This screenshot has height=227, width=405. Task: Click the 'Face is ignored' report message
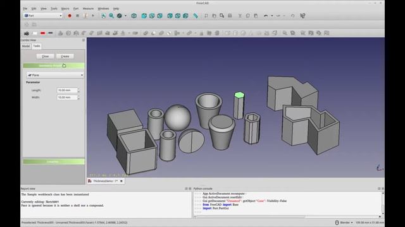[63, 206]
